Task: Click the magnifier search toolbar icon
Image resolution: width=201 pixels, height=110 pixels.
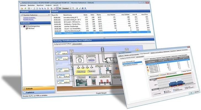Action: pos(80,8)
